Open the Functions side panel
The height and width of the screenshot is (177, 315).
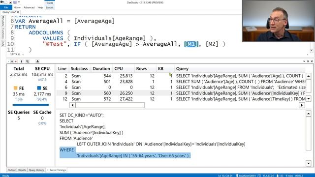tap(3, 33)
